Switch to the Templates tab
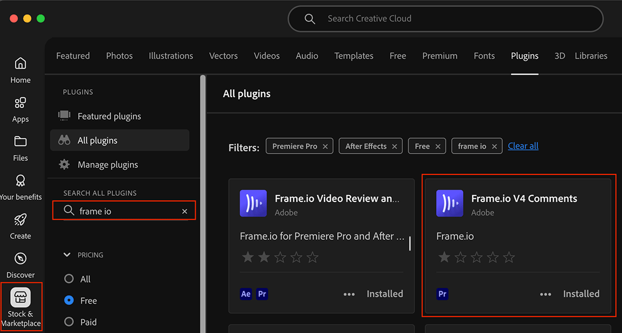 354,56
